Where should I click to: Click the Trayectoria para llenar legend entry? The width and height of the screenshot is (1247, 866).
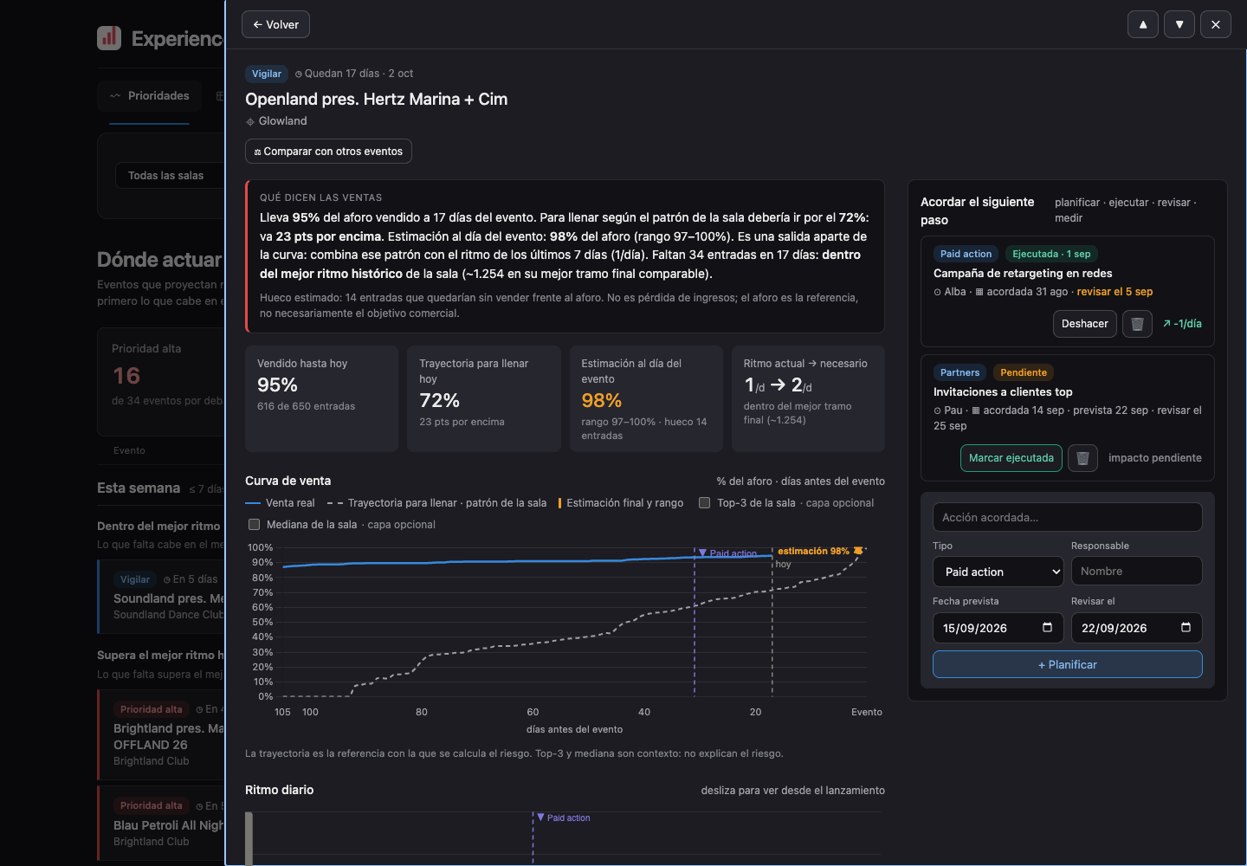436,503
